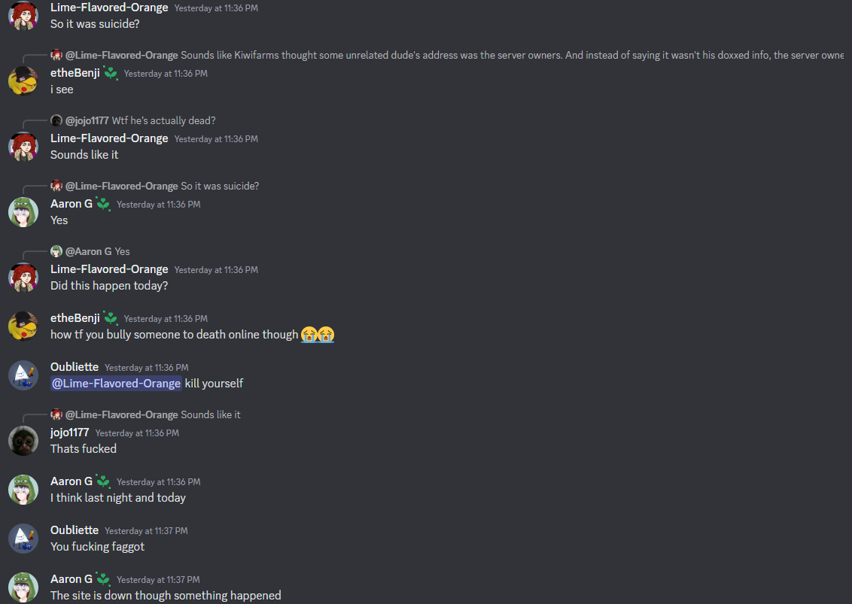Click the leaf badge next to etheBenji's "i see"
The image size is (852, 604).
111,73
